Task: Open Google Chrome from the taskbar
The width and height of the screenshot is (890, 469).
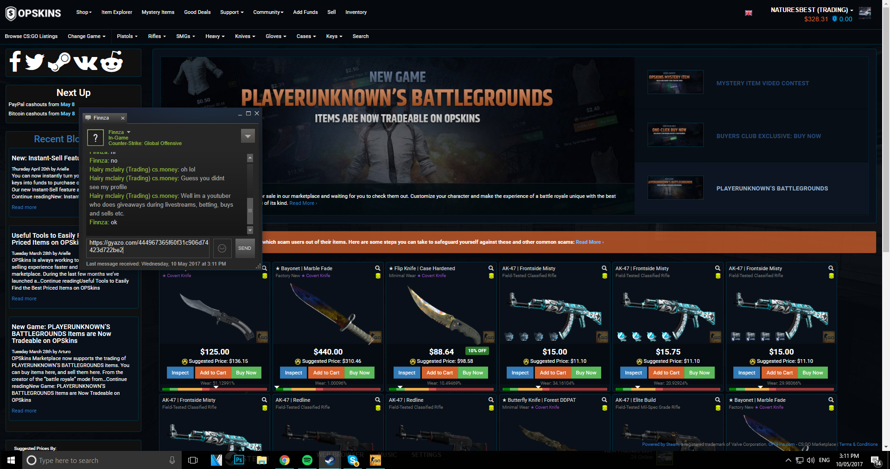Action: coord(285,460)
